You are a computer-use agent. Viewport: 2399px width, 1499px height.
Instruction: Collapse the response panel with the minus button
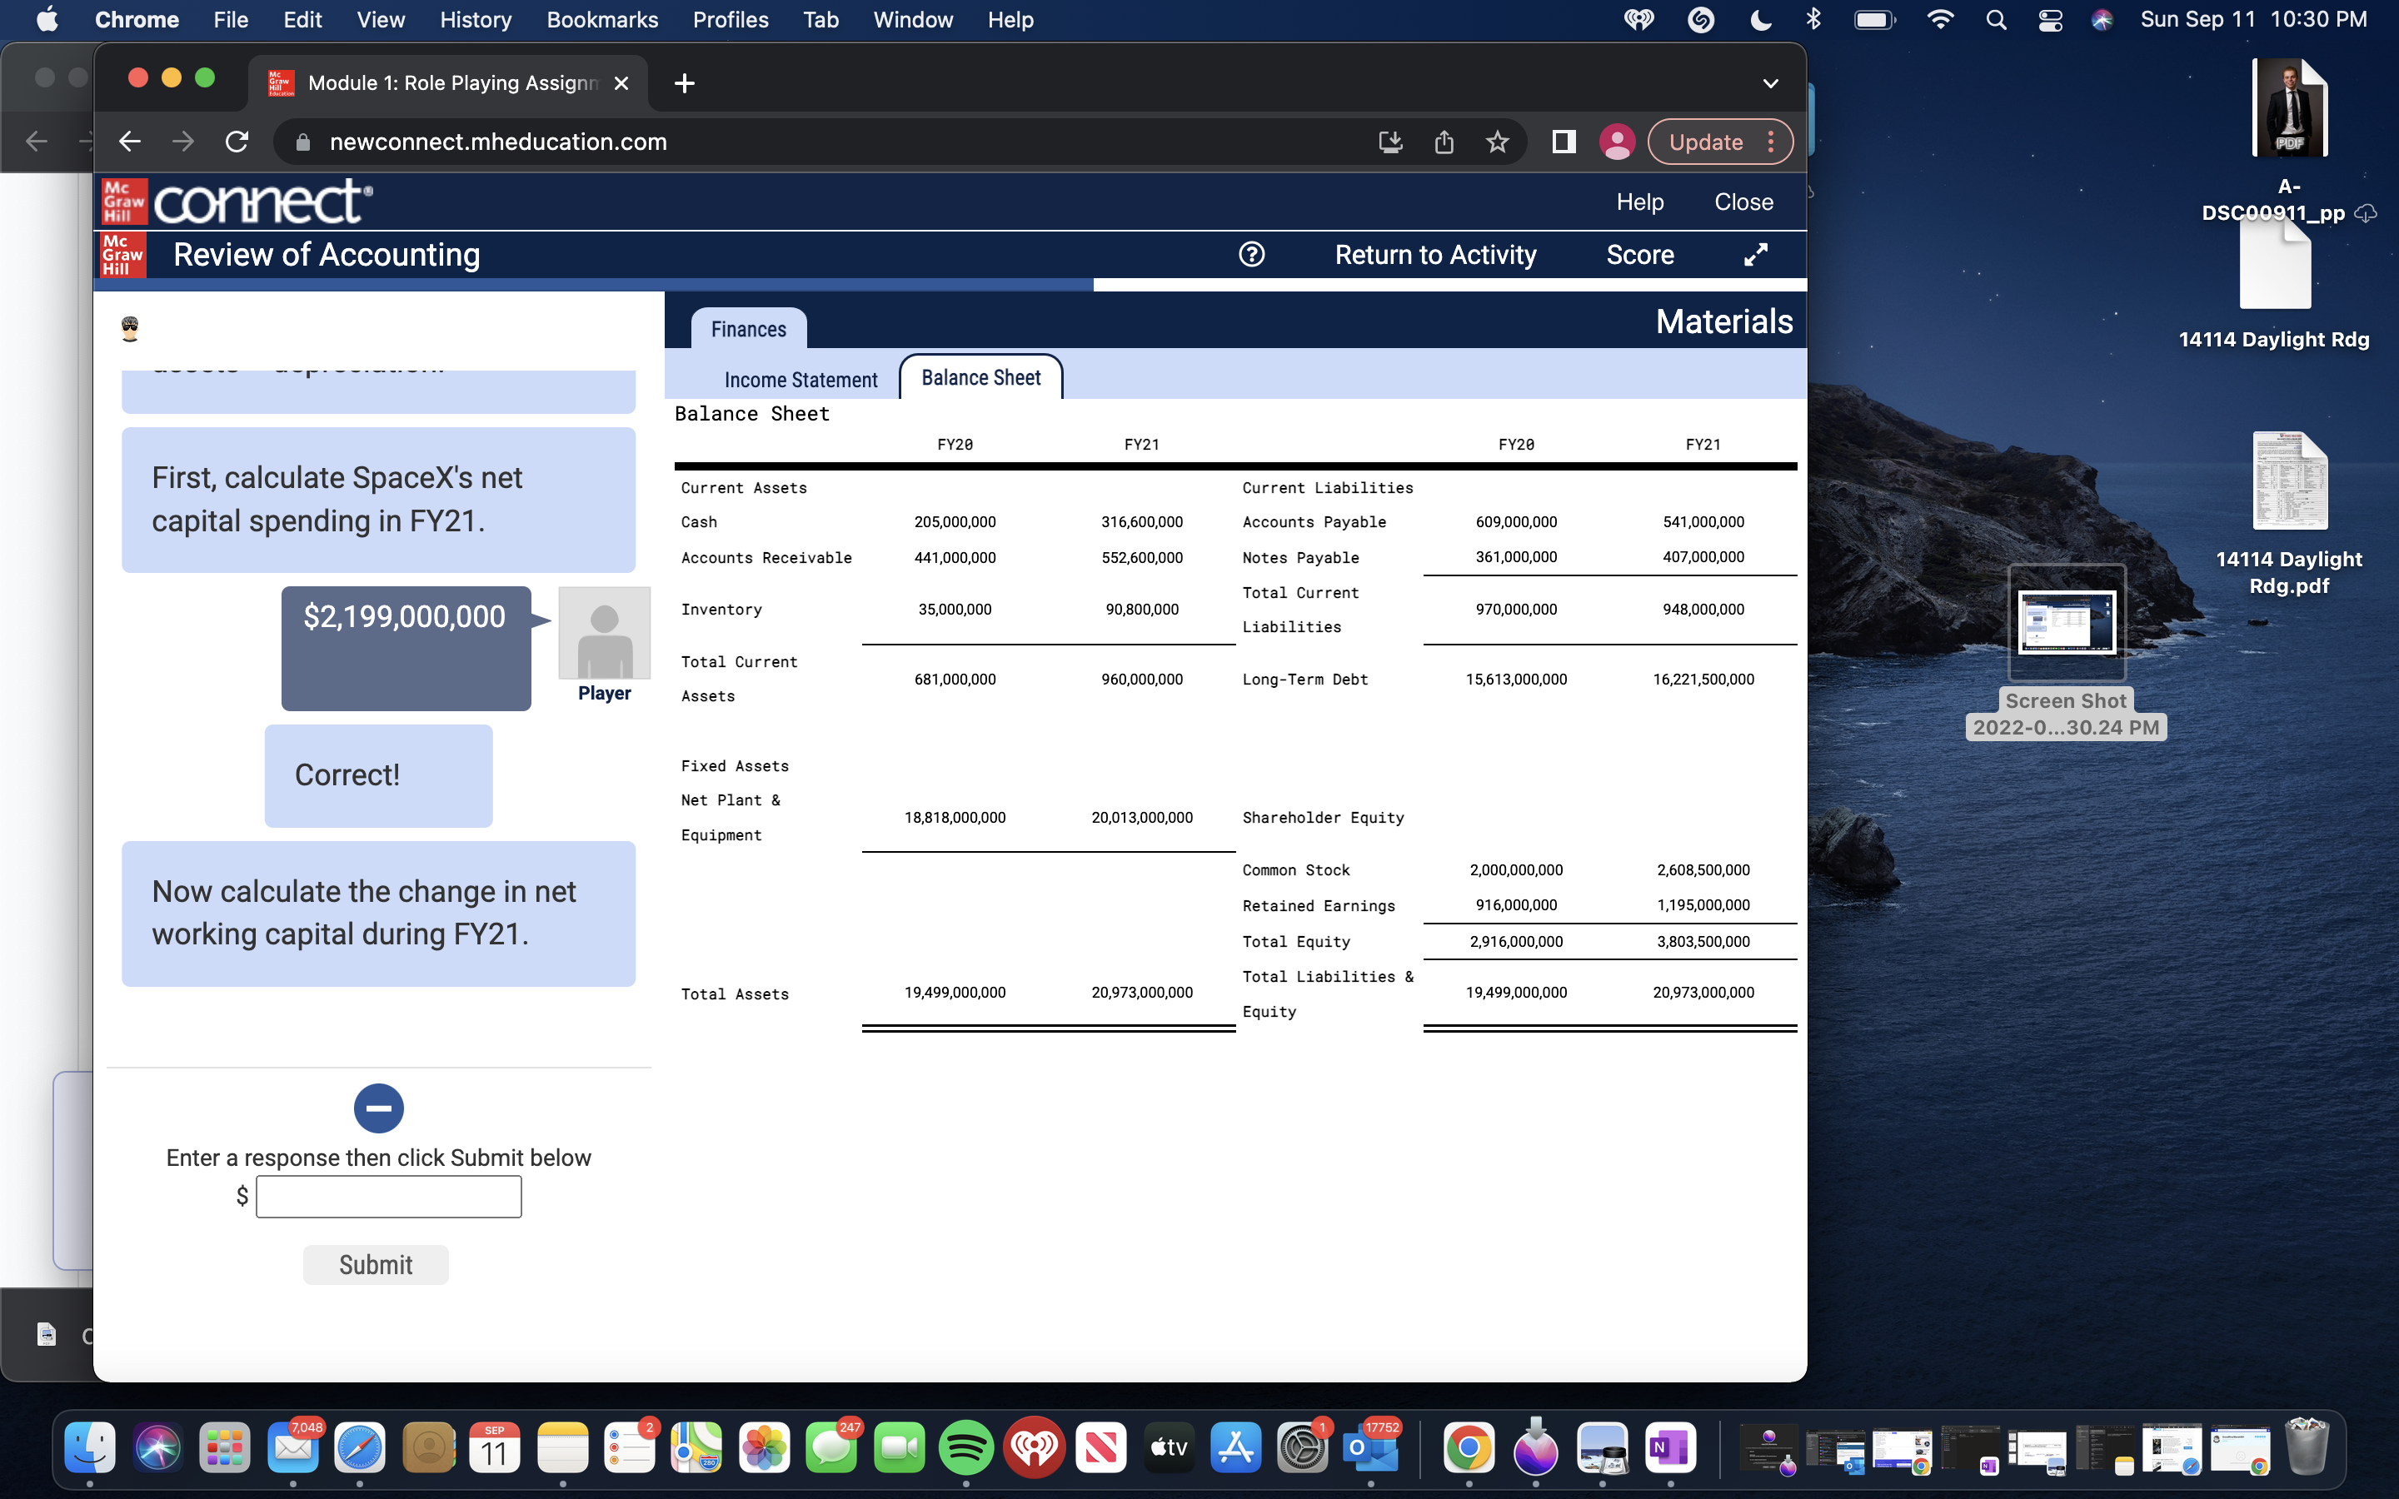(379, 1108)
